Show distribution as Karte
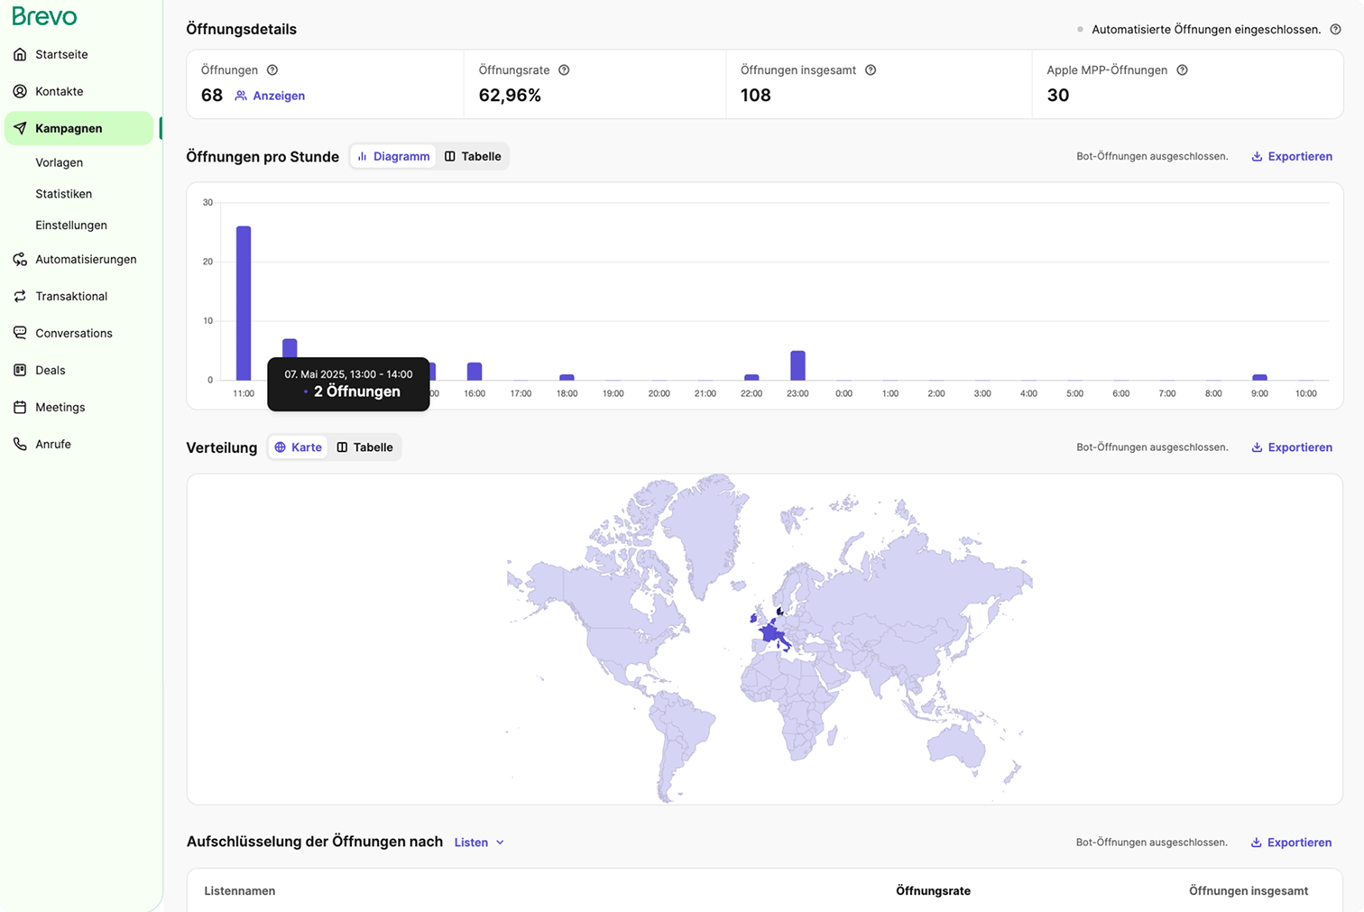The height and width of the screenshot is (912, 1364). coord(299,447)
